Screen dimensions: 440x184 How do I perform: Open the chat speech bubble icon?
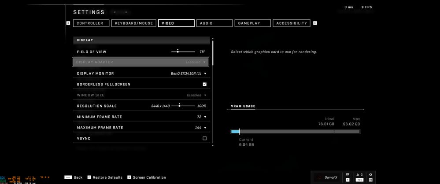348,175
